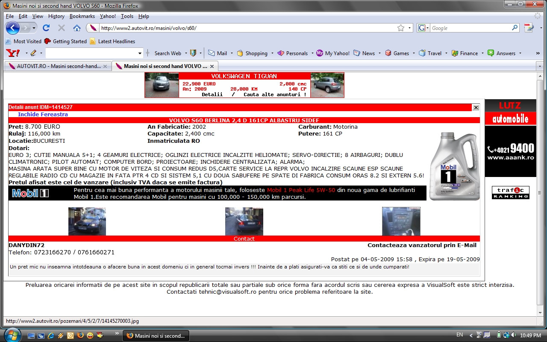Click the Most Visited bookmark button

23,41
